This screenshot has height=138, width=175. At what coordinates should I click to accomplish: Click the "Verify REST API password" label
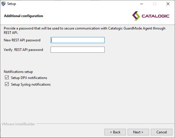23,50
